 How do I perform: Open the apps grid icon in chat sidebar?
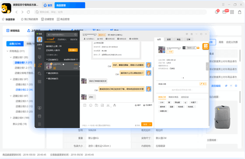click(x=39, y=81)
